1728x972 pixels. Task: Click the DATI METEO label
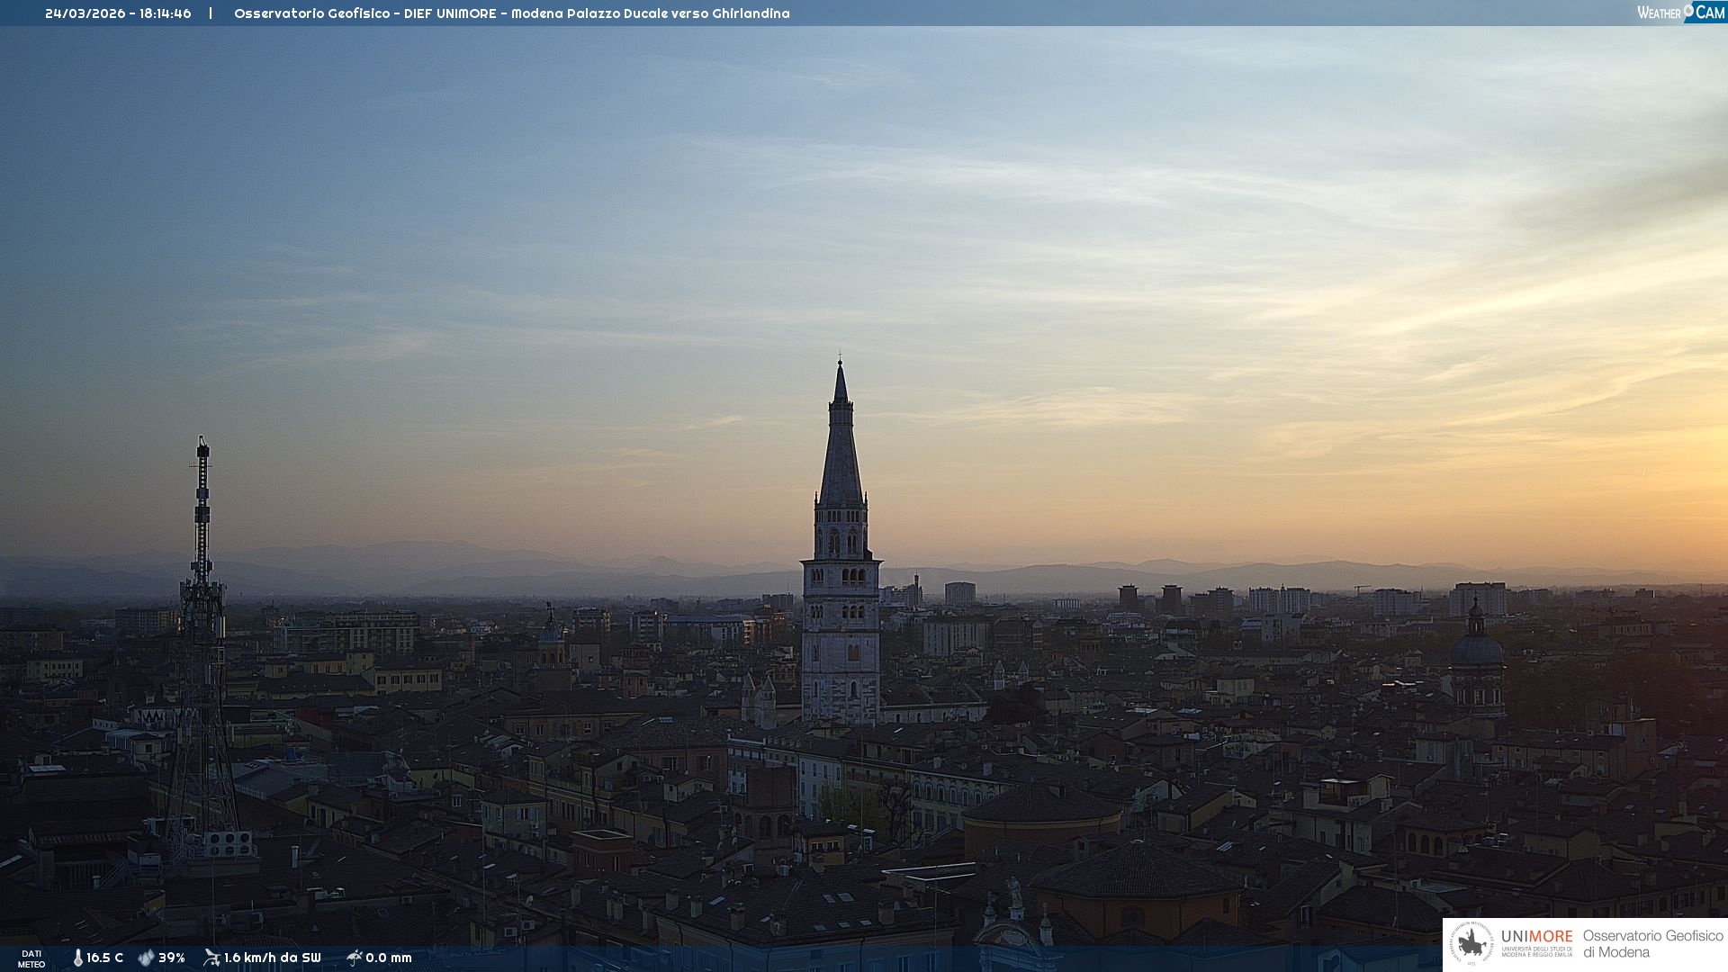(x=31, y=958)
